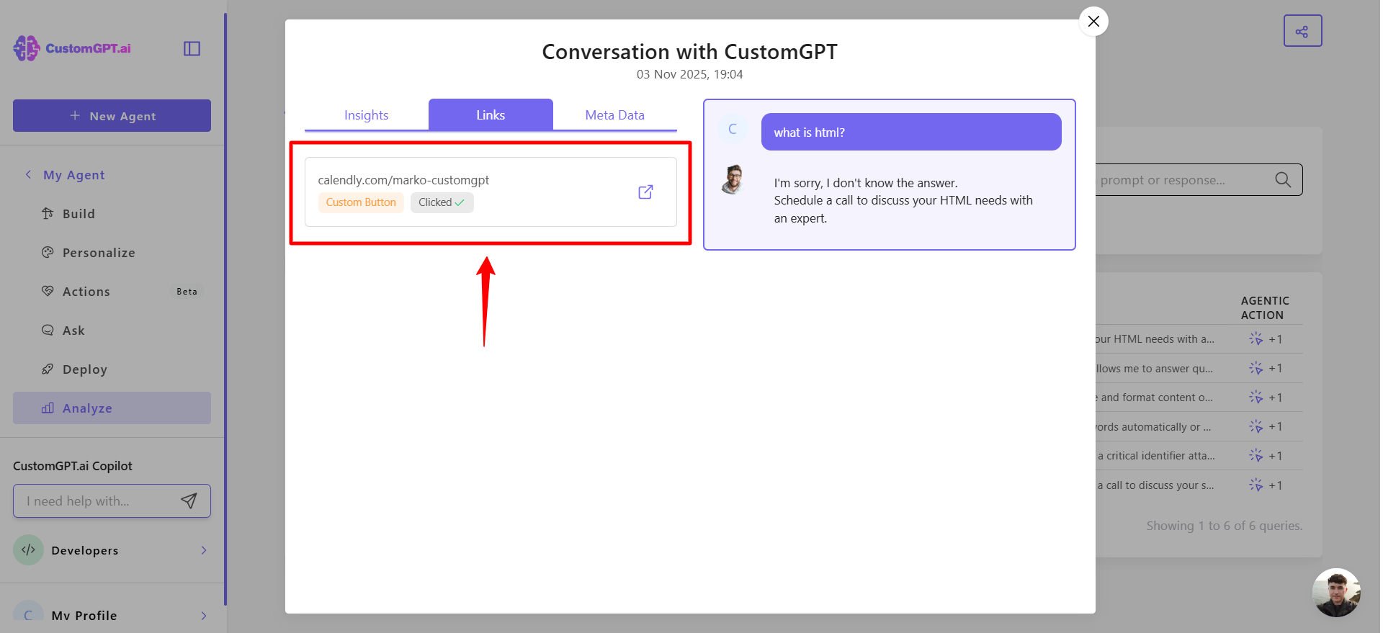
Task: Click the 'what is html?' message bubble
Action: tap(911, 132)
